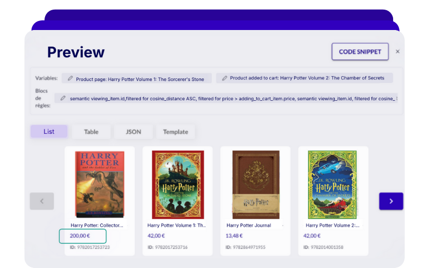429x268 pixels.
Task: Click the Harry Potter: Collector... title
Action: 97,225
